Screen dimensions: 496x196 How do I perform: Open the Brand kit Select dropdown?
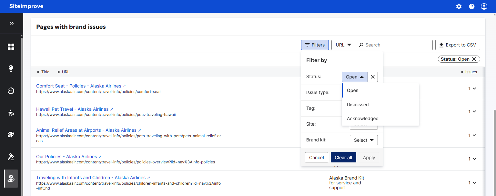(x=364, y=140)
